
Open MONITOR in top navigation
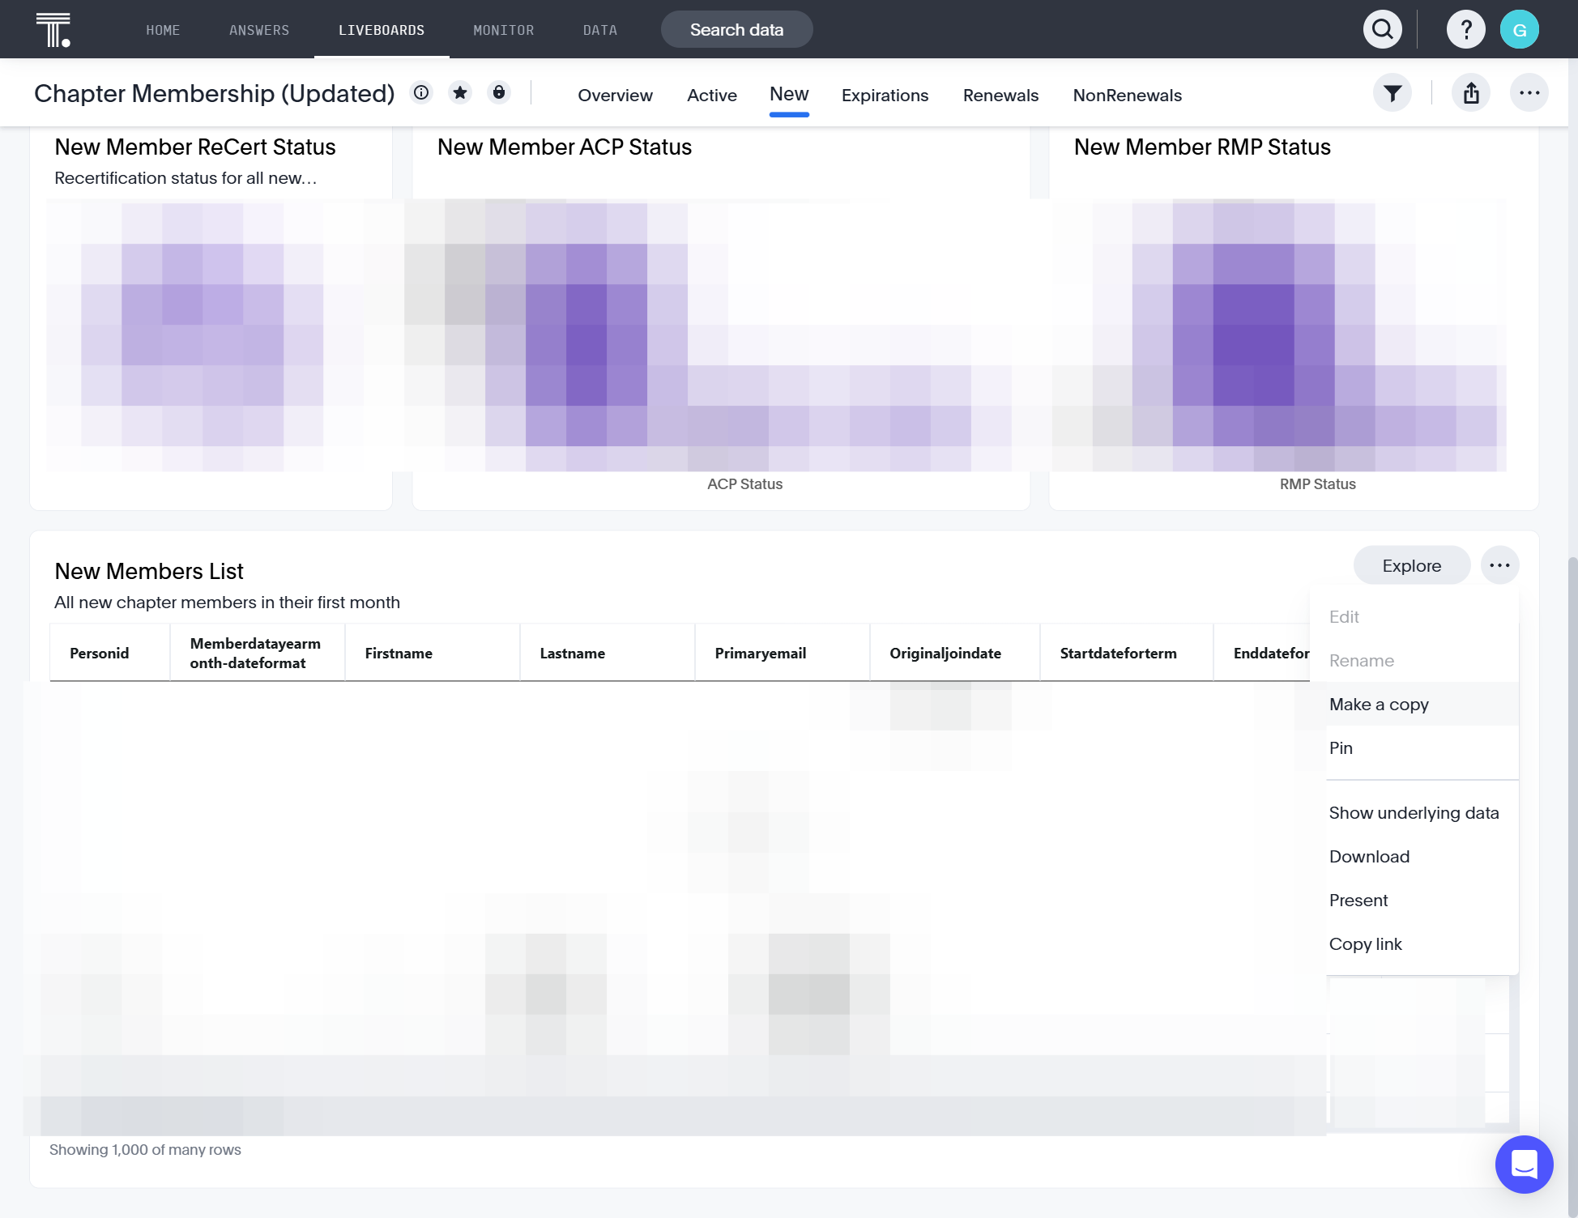(x=504, y=30)
